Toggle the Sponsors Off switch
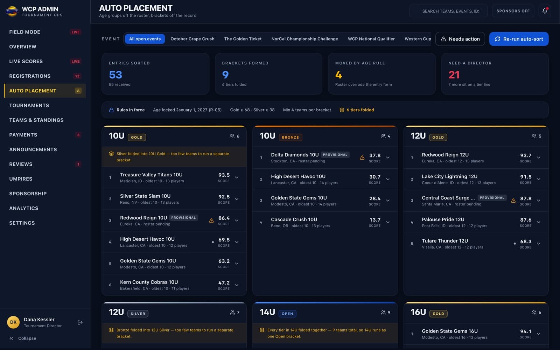This screenshot has width=560, height=350. click(513, 11)
